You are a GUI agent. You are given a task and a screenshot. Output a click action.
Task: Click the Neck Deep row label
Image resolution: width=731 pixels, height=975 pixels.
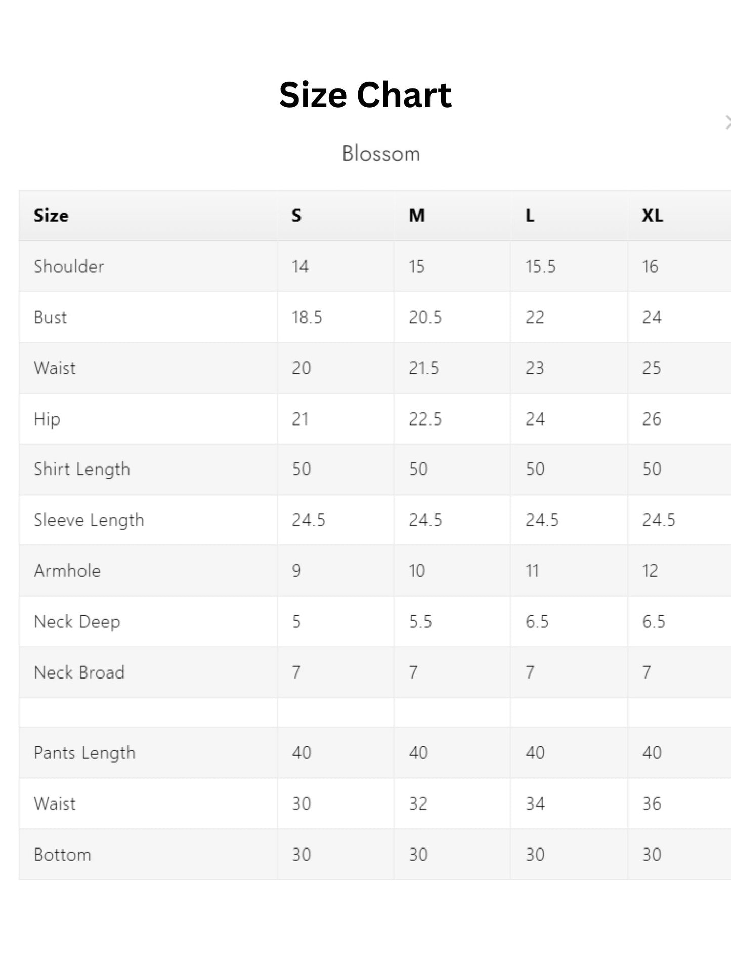tap(77, 622)
